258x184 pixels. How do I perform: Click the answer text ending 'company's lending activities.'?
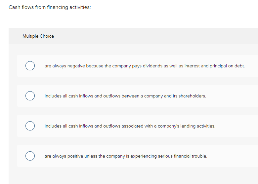pos(130,126)
